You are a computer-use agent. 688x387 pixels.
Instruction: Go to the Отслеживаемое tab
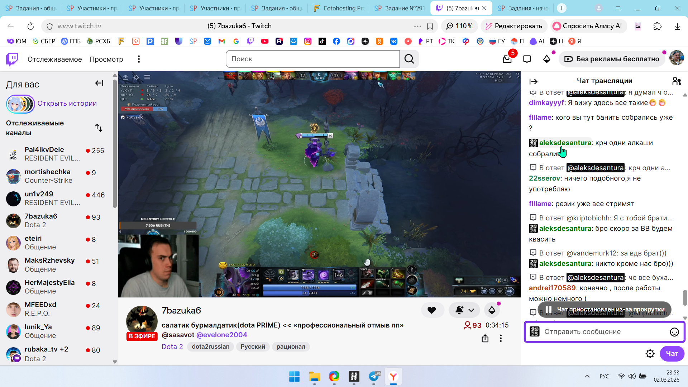click(x=54, y=59)
